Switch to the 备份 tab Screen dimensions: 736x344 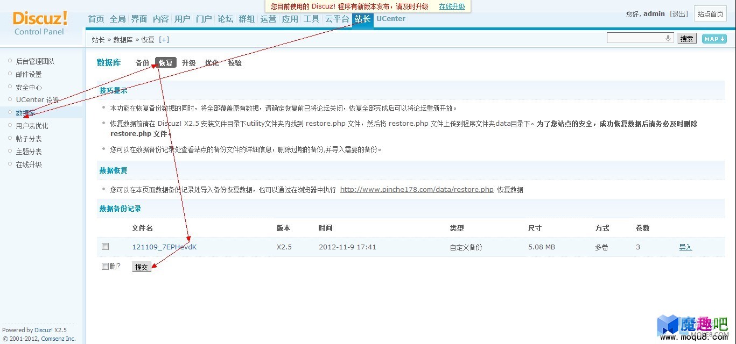click(x=142, y=63)
